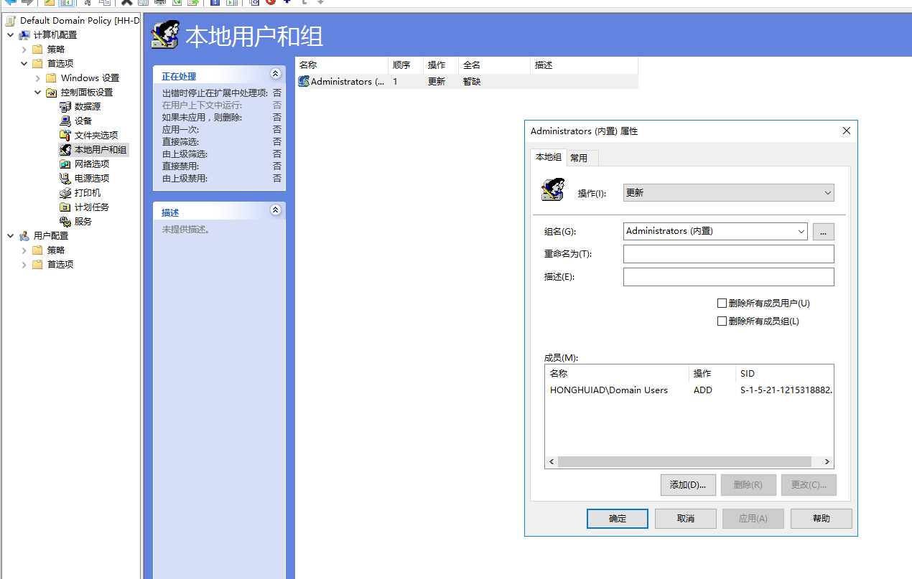Viewport: 912px width, 579px height.
Task: Click the Properties toolbar icon
Action: 142,4
